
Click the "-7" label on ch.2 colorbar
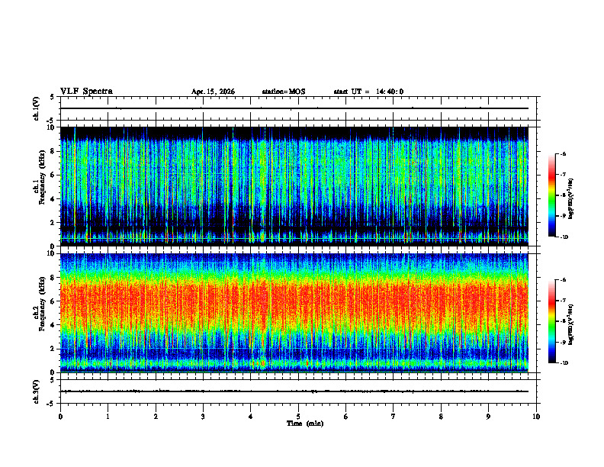pos(564,301)
